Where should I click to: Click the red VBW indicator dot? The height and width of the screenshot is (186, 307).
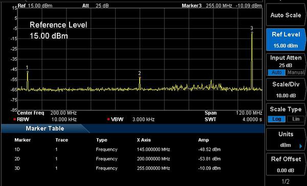point(108,119)
